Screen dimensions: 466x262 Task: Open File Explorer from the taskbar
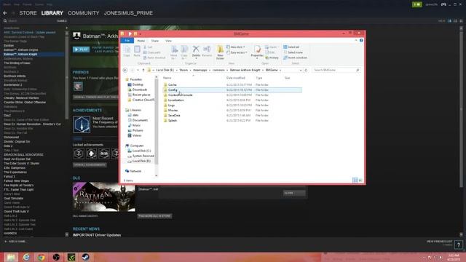[x=11, y=257]
